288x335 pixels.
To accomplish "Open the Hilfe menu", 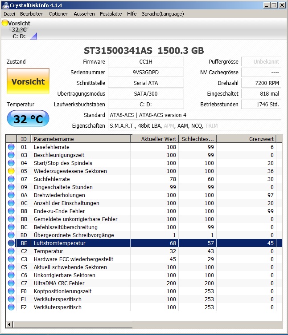I will click(x=132, y=14).
